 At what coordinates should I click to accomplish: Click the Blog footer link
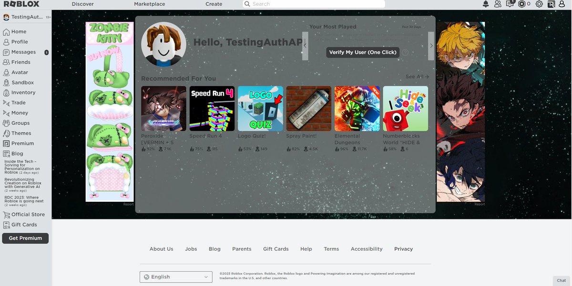coord(214,249)
